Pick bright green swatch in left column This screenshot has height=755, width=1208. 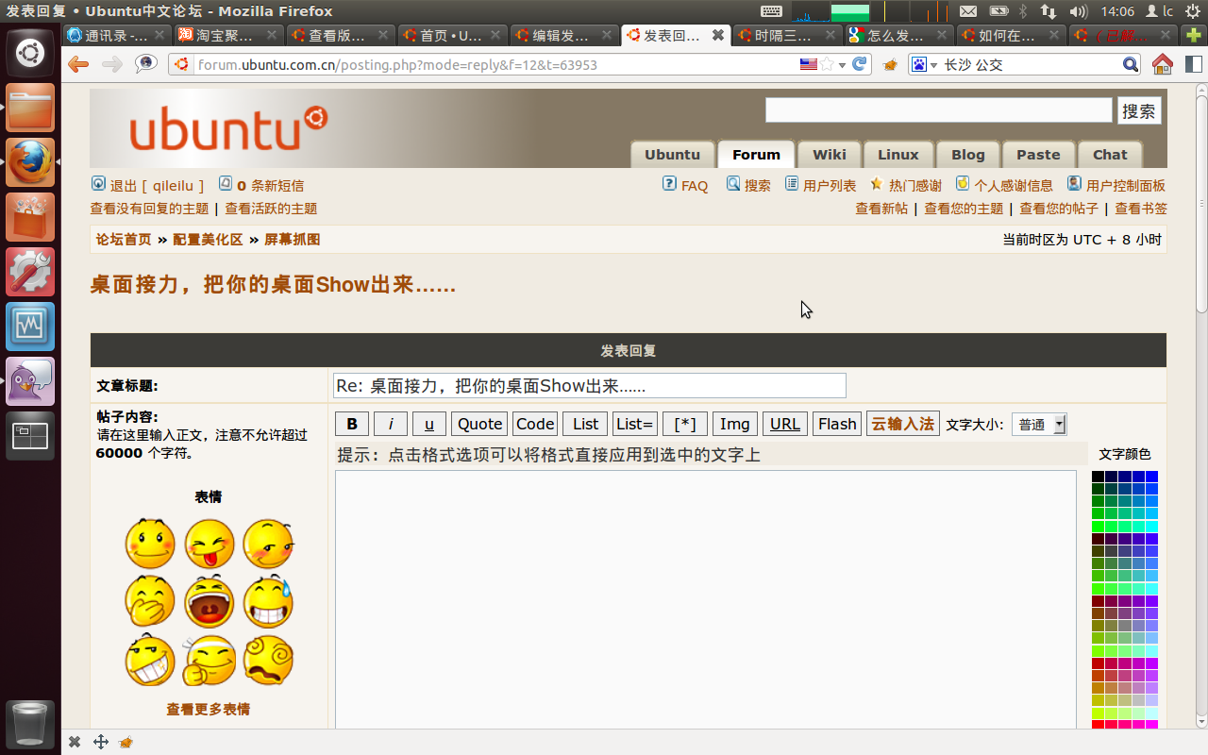tap(1099, 526)
